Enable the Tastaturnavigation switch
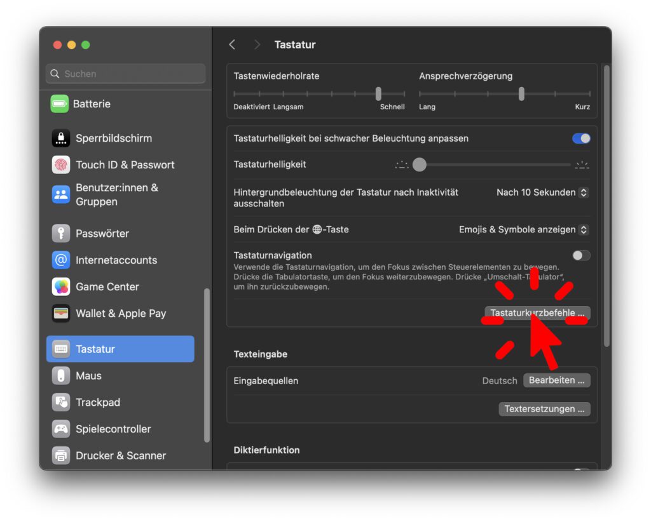Viewport: 651px width, 522px height. point(581,255)
